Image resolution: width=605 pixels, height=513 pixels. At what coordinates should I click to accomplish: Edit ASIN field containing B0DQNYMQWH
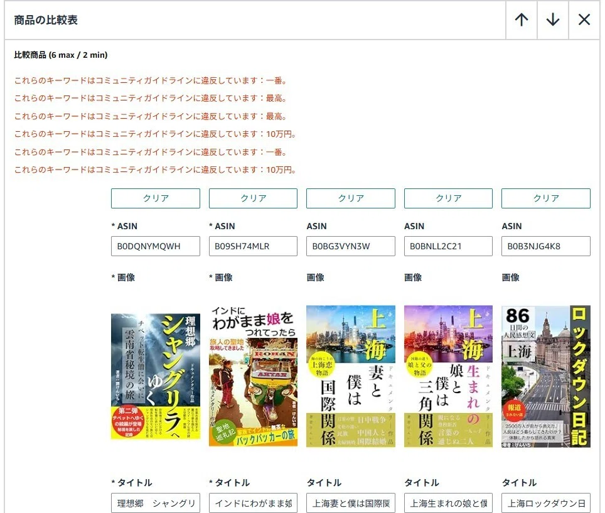click(156, 246)
